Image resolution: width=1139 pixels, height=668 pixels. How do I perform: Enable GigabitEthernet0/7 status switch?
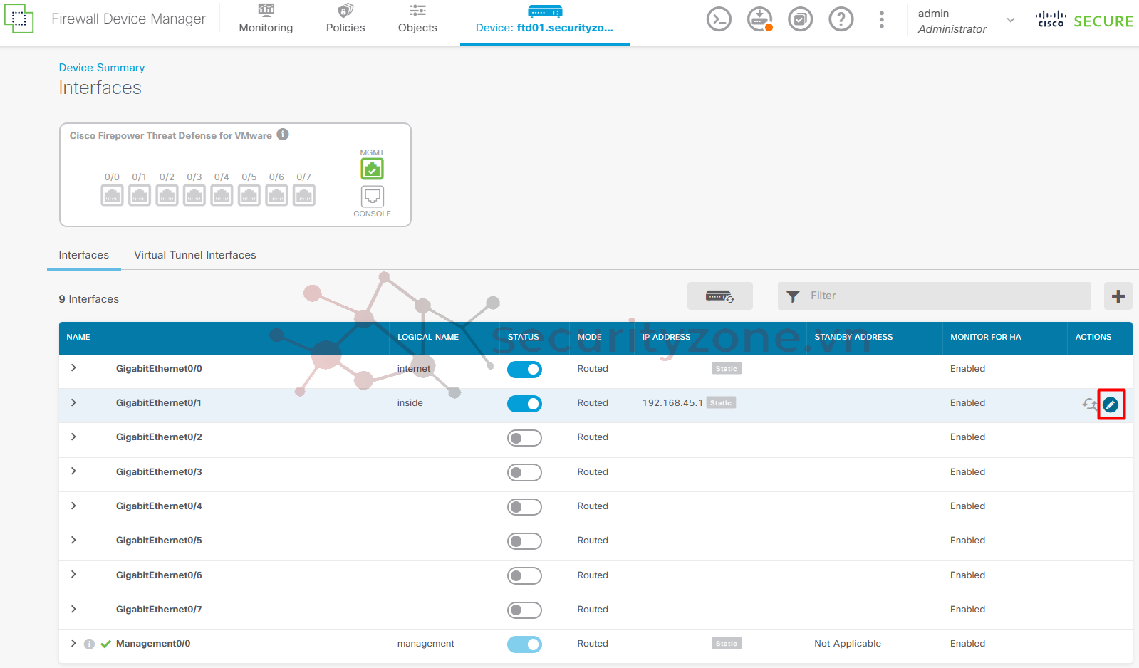pos(524,610)
